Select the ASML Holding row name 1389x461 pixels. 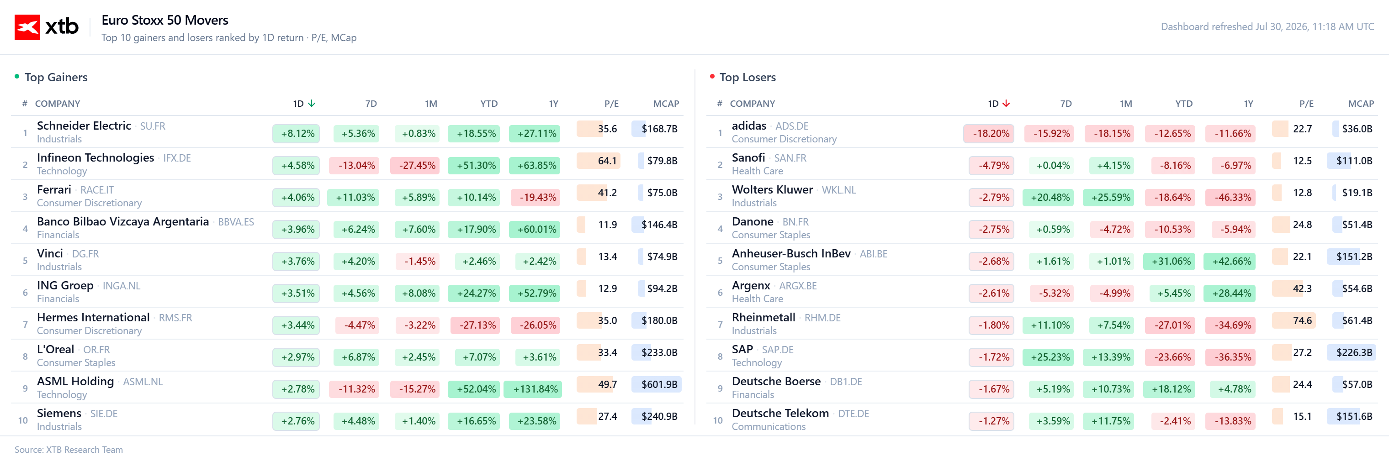pos(75,381)
